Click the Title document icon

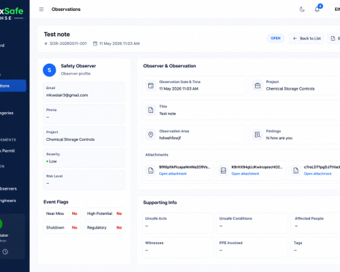pyautogui.click(x=151, y=110)
